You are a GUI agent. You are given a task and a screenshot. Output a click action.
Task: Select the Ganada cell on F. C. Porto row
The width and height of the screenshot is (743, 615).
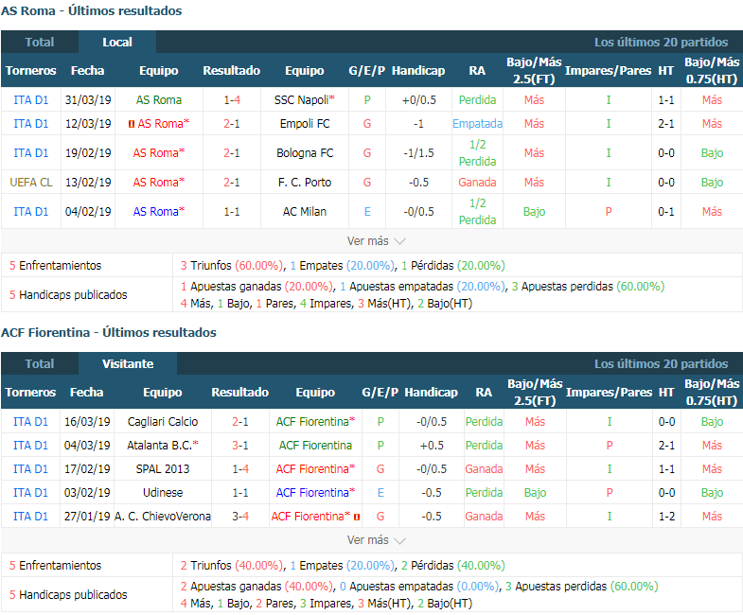pos(477,183)
